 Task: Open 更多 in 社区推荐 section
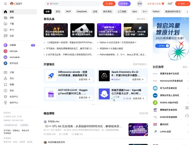[186, 67]
